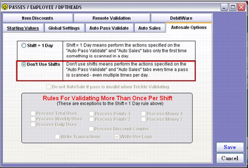
Task: Click the Save button
Action: click(230, 147)
